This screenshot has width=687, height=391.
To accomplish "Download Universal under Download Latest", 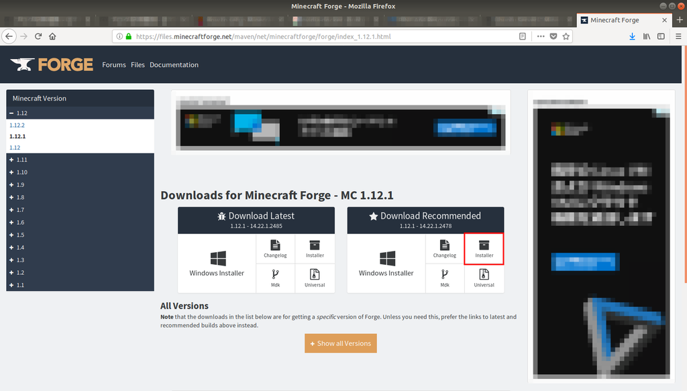I will [x=315, y=278].
